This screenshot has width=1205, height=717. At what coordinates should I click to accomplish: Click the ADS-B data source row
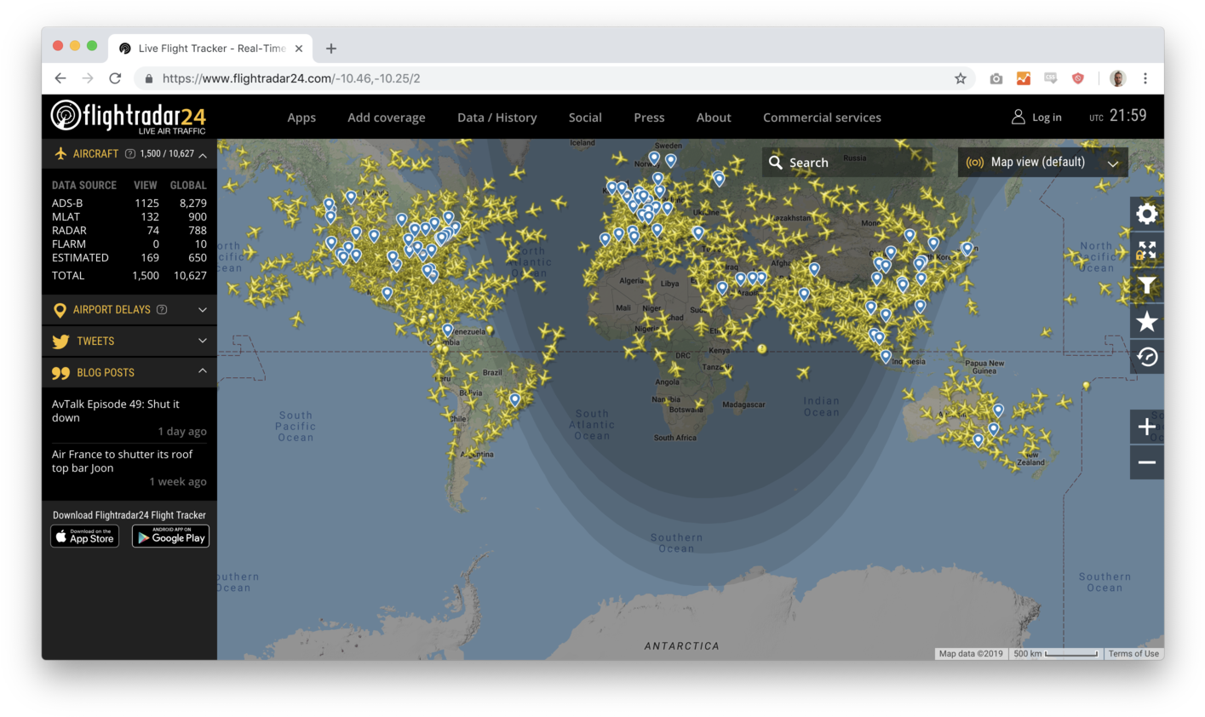(129, 203)
